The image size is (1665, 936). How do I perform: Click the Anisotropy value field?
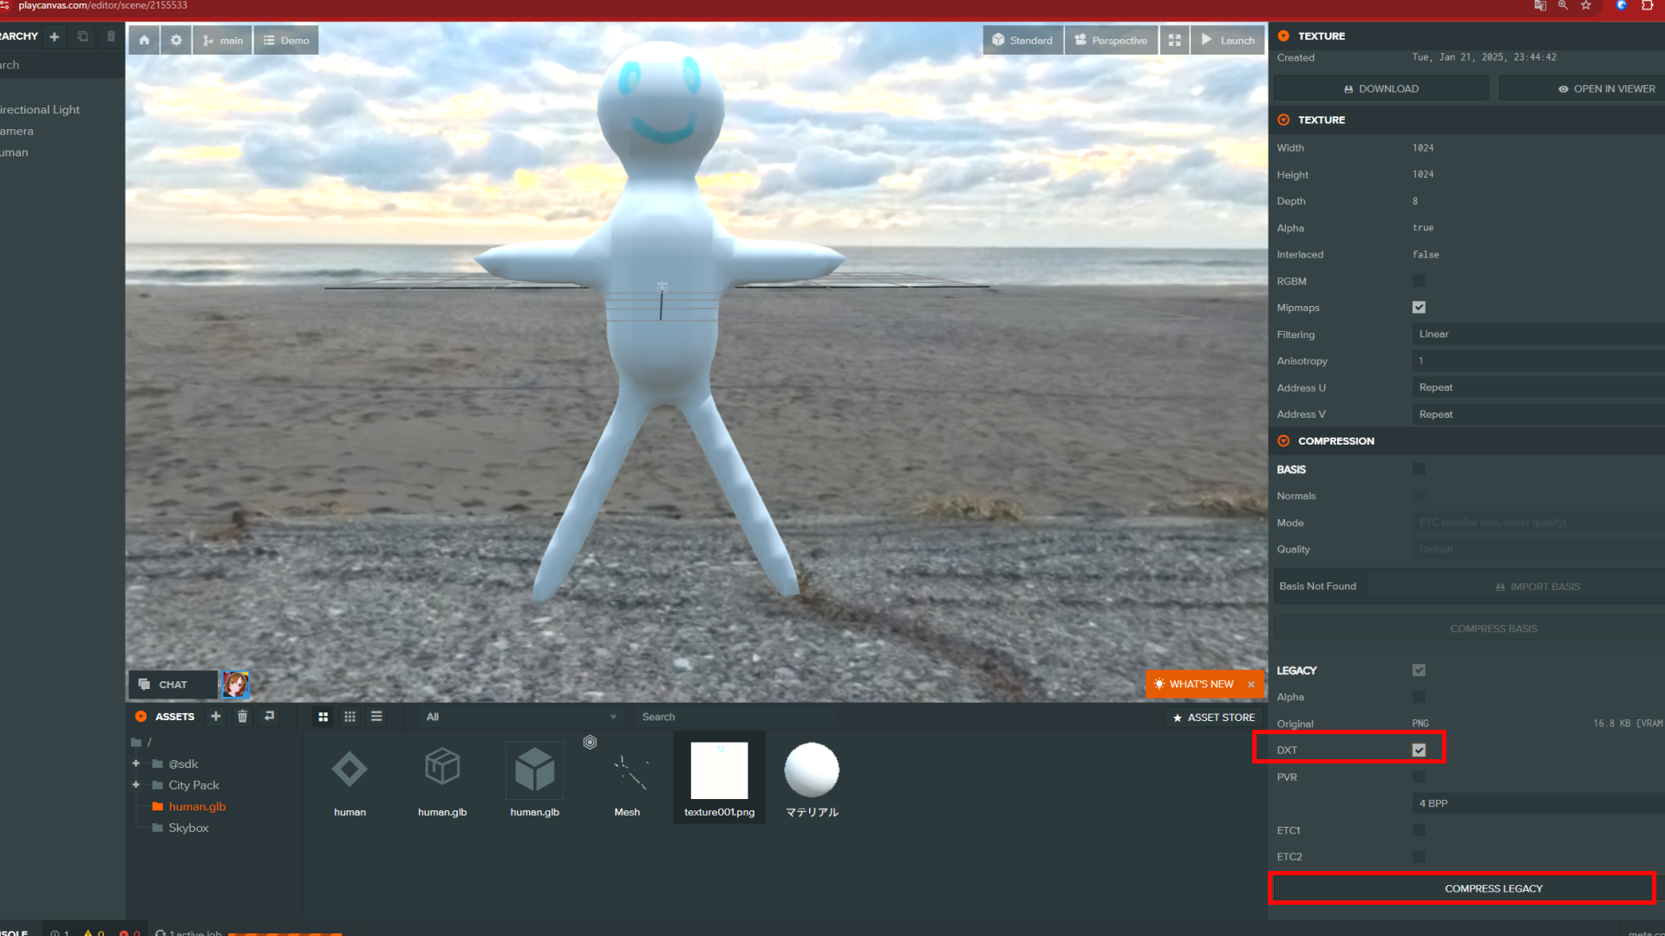click(x=1538, y=361)
